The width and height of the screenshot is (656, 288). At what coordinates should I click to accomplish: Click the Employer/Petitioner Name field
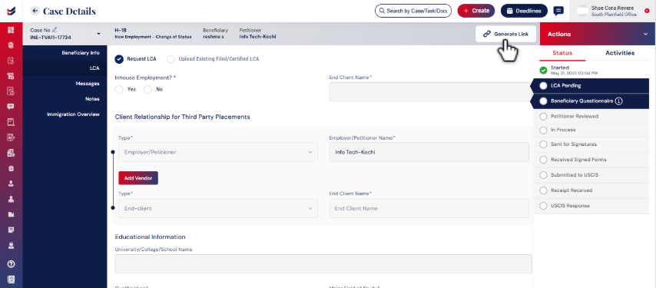(429, 152)
